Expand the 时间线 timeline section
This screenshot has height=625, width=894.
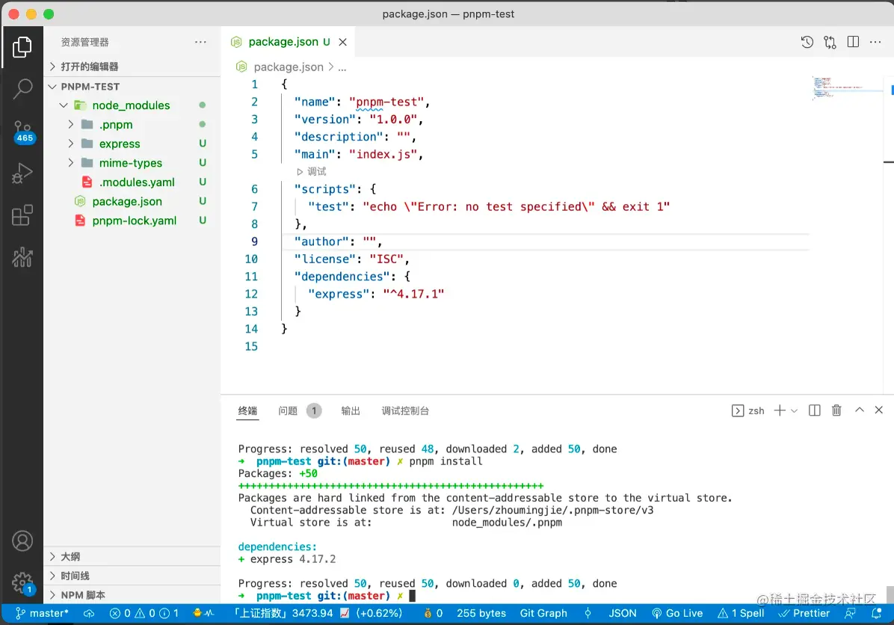132,576
